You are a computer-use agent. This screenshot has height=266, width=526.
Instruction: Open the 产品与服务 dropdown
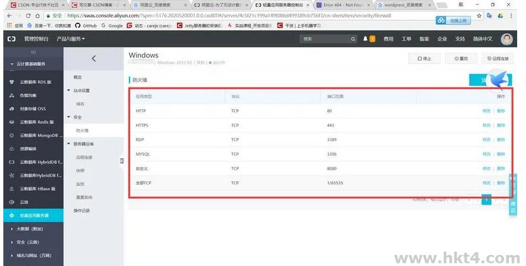point(71,39)
